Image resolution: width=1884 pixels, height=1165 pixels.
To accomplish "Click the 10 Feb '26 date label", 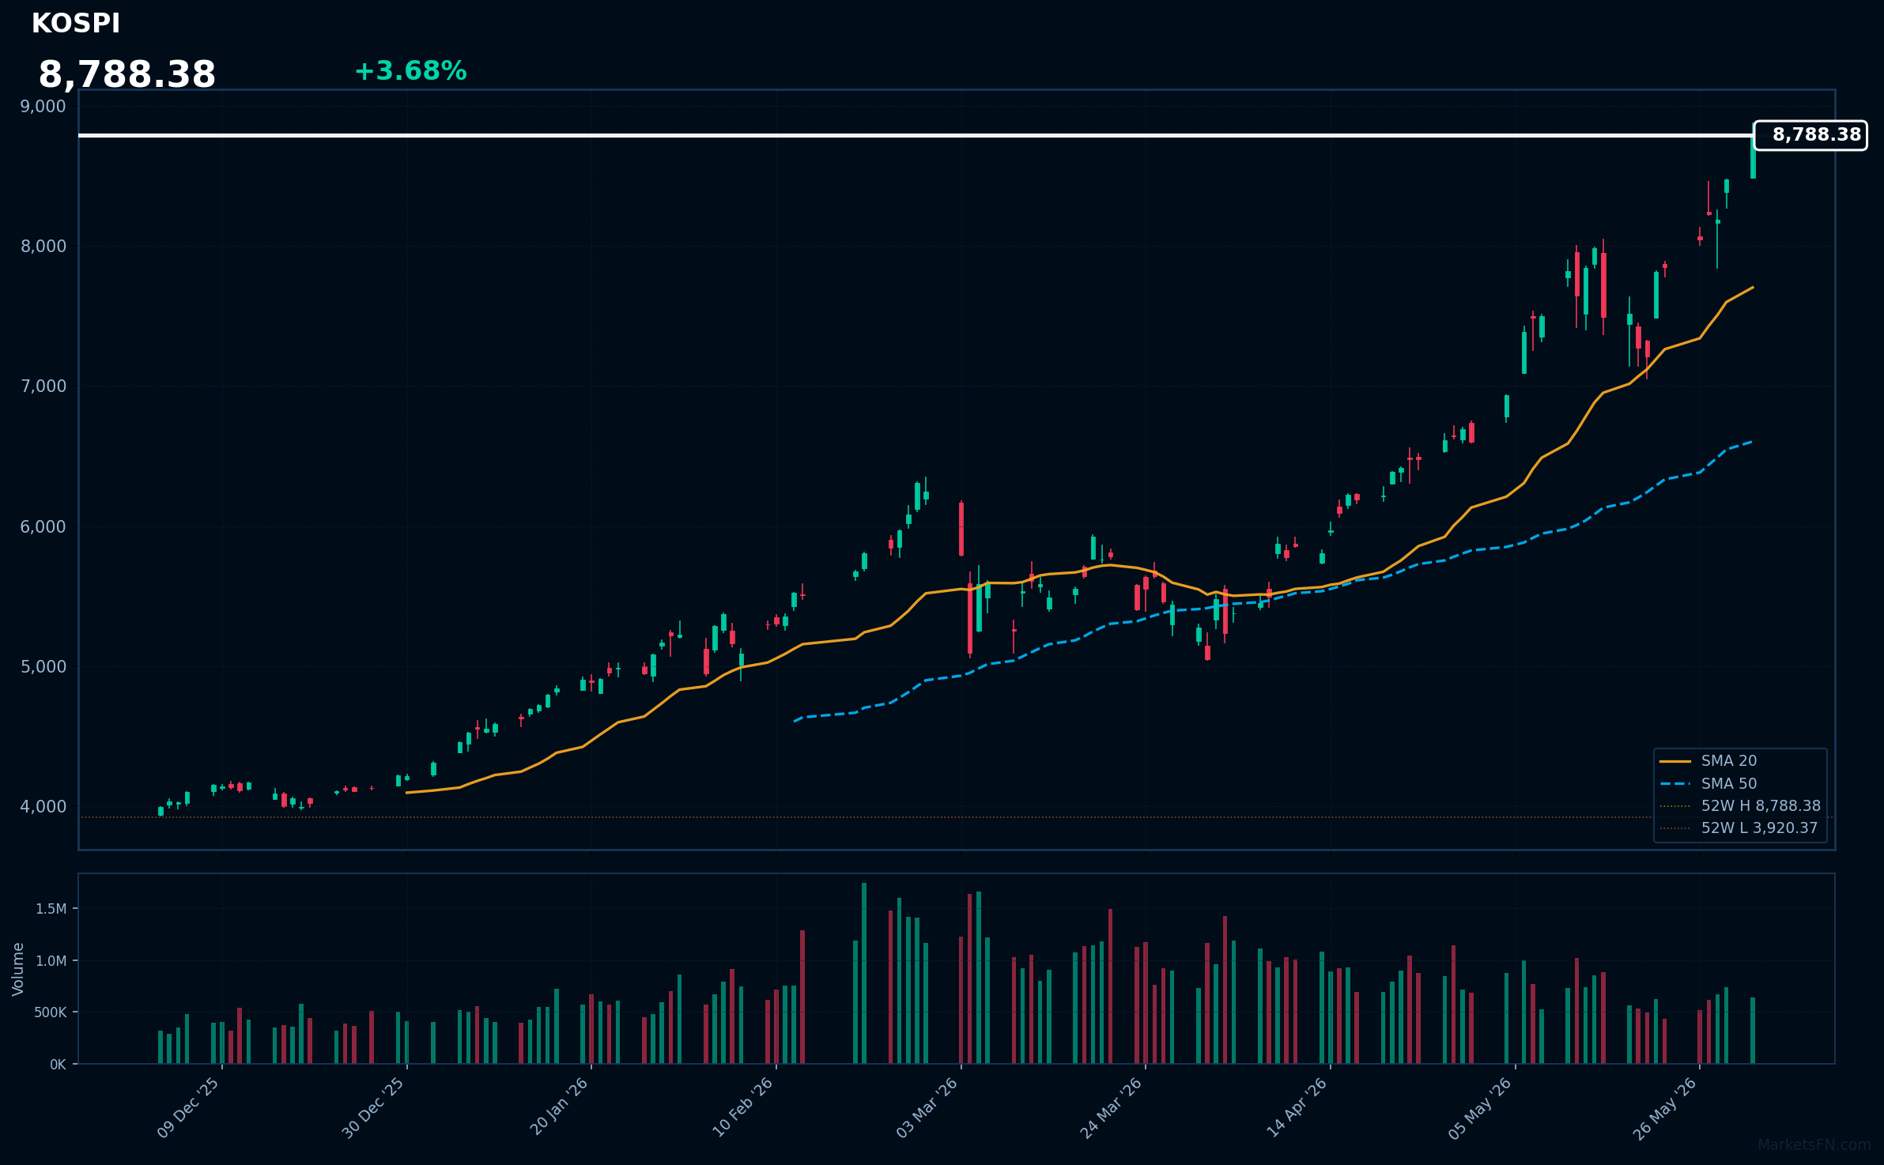I will [x=743, y=1107].
